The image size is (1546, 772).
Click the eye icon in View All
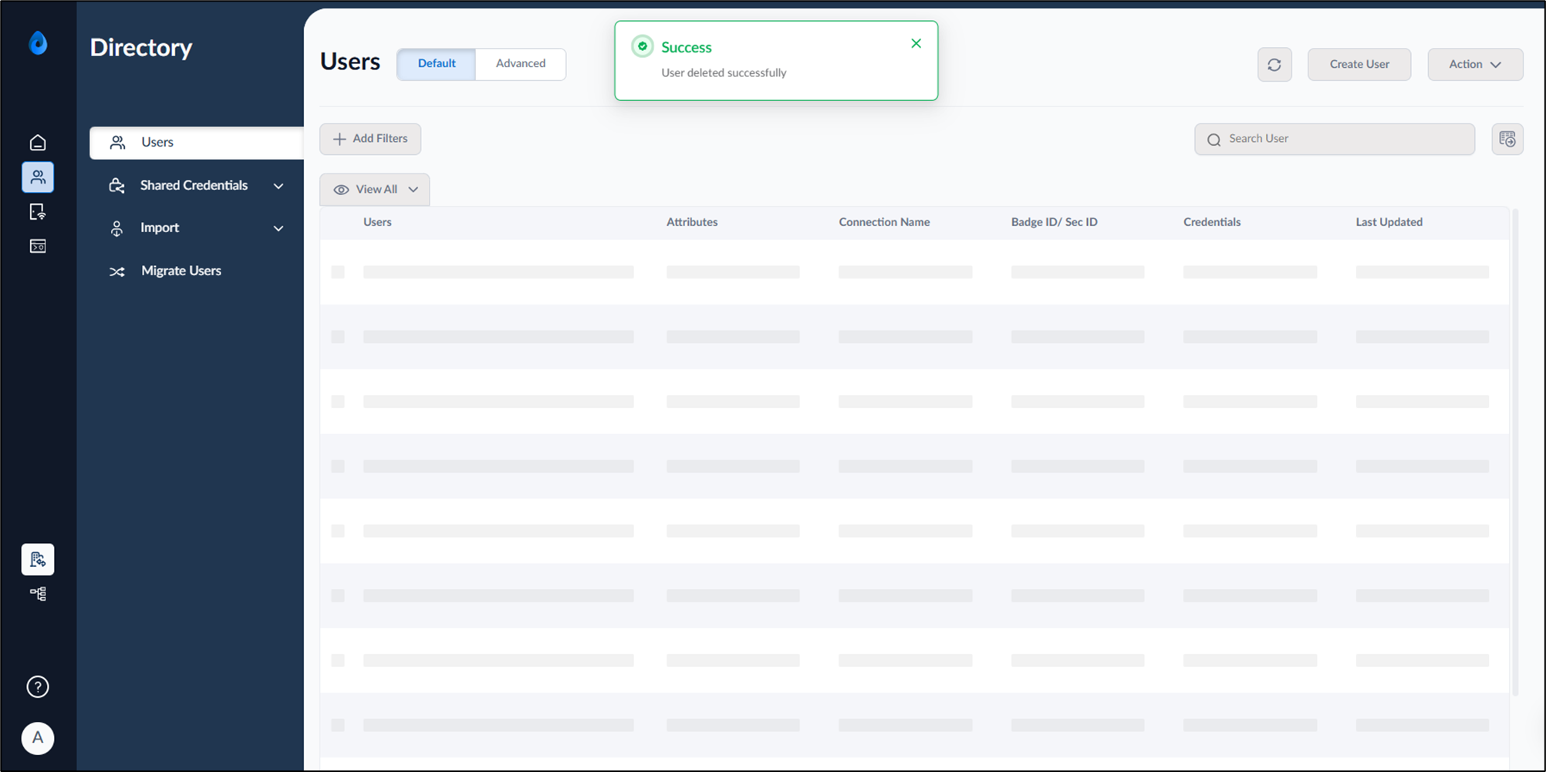341,190
